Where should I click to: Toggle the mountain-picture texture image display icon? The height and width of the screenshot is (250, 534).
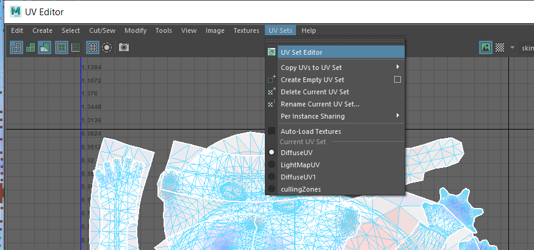(x=486, y=47)
